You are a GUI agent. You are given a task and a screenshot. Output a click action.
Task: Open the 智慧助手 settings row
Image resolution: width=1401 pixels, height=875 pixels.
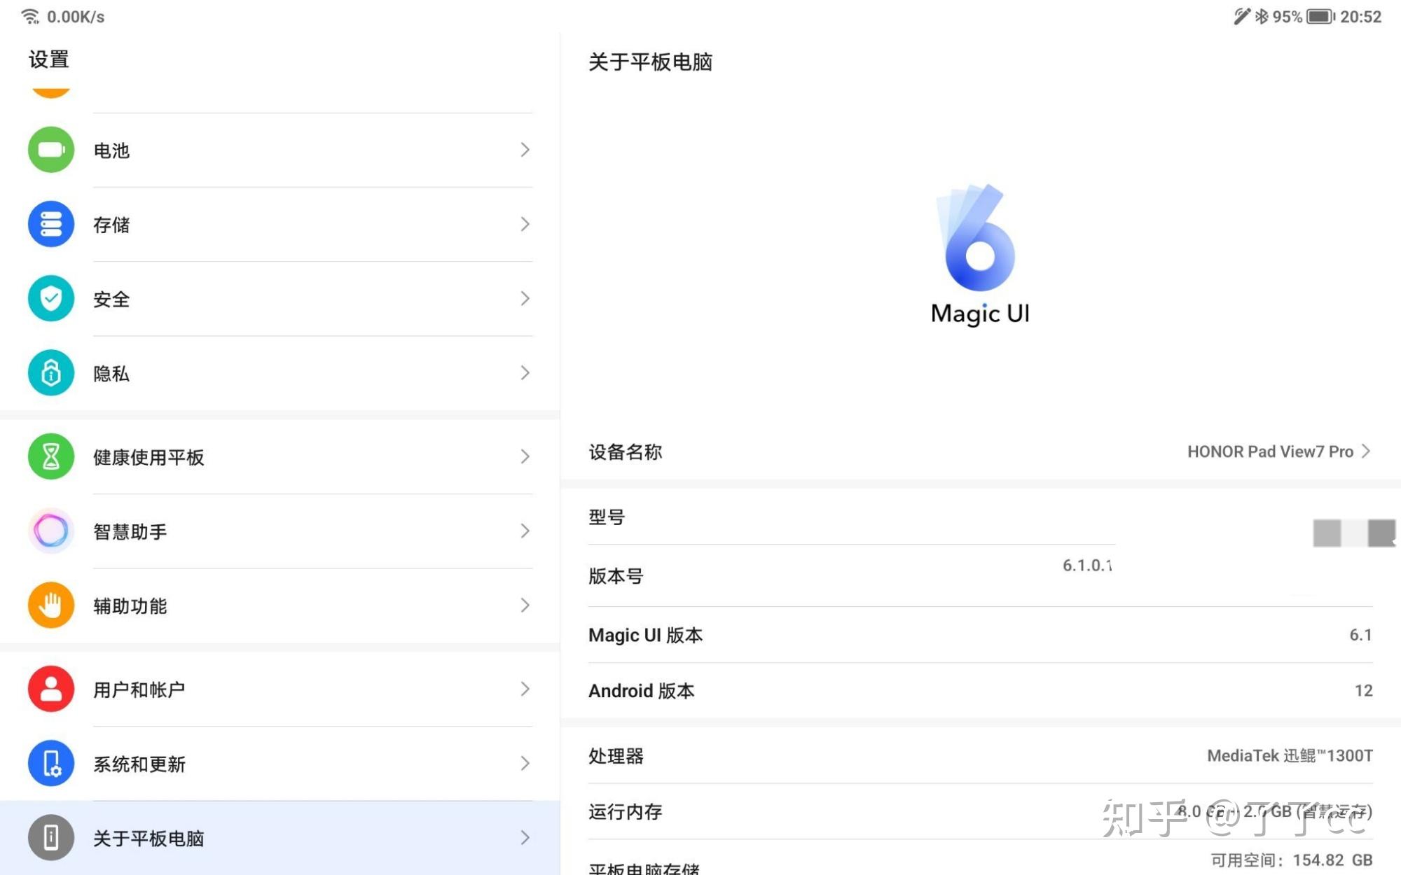click(280, 531)
